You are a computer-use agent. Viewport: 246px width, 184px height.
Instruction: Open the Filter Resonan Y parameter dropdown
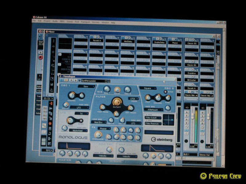point(153,124)
